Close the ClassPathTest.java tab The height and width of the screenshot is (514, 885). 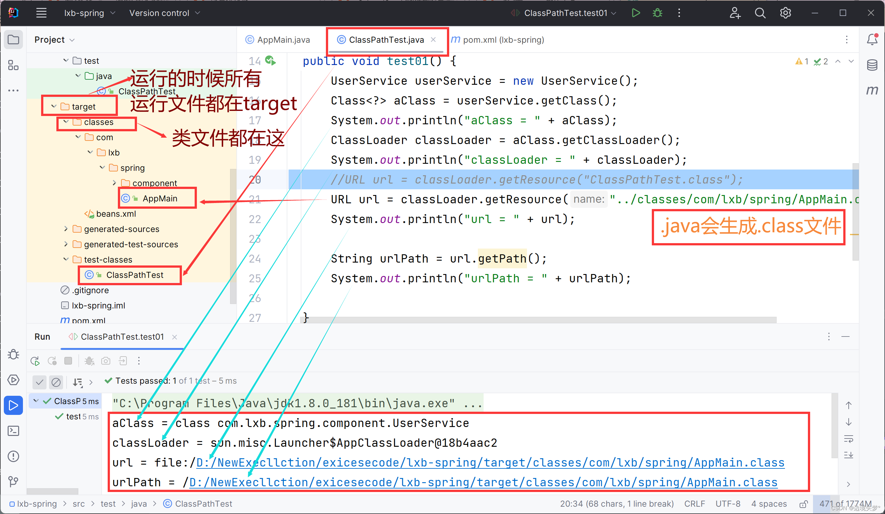click(x=433, y=40)
